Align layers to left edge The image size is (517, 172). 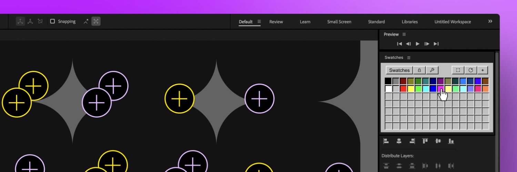point(386,141)
